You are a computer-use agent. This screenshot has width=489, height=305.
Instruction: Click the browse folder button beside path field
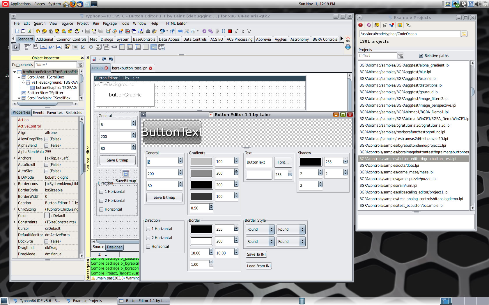coord(464,34)
